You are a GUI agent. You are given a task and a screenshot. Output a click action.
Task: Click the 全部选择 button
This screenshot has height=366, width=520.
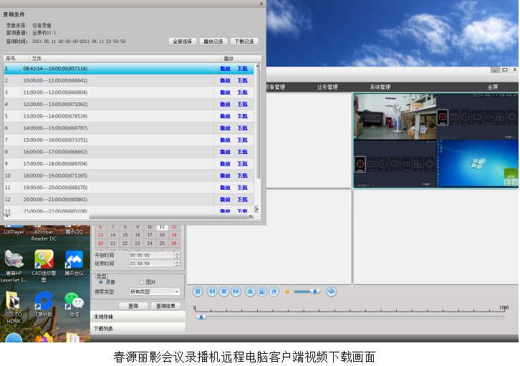183,42
